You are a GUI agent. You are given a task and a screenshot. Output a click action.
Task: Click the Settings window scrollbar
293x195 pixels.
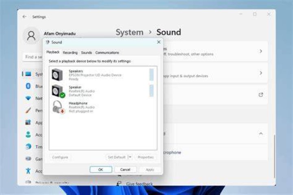pos(274,156)
